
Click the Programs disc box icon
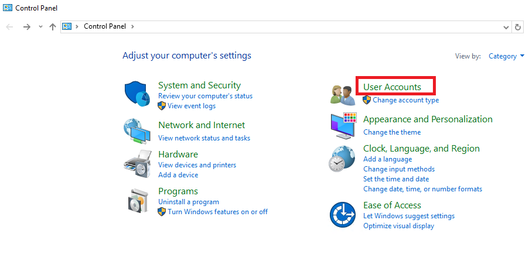click(138, 201)
